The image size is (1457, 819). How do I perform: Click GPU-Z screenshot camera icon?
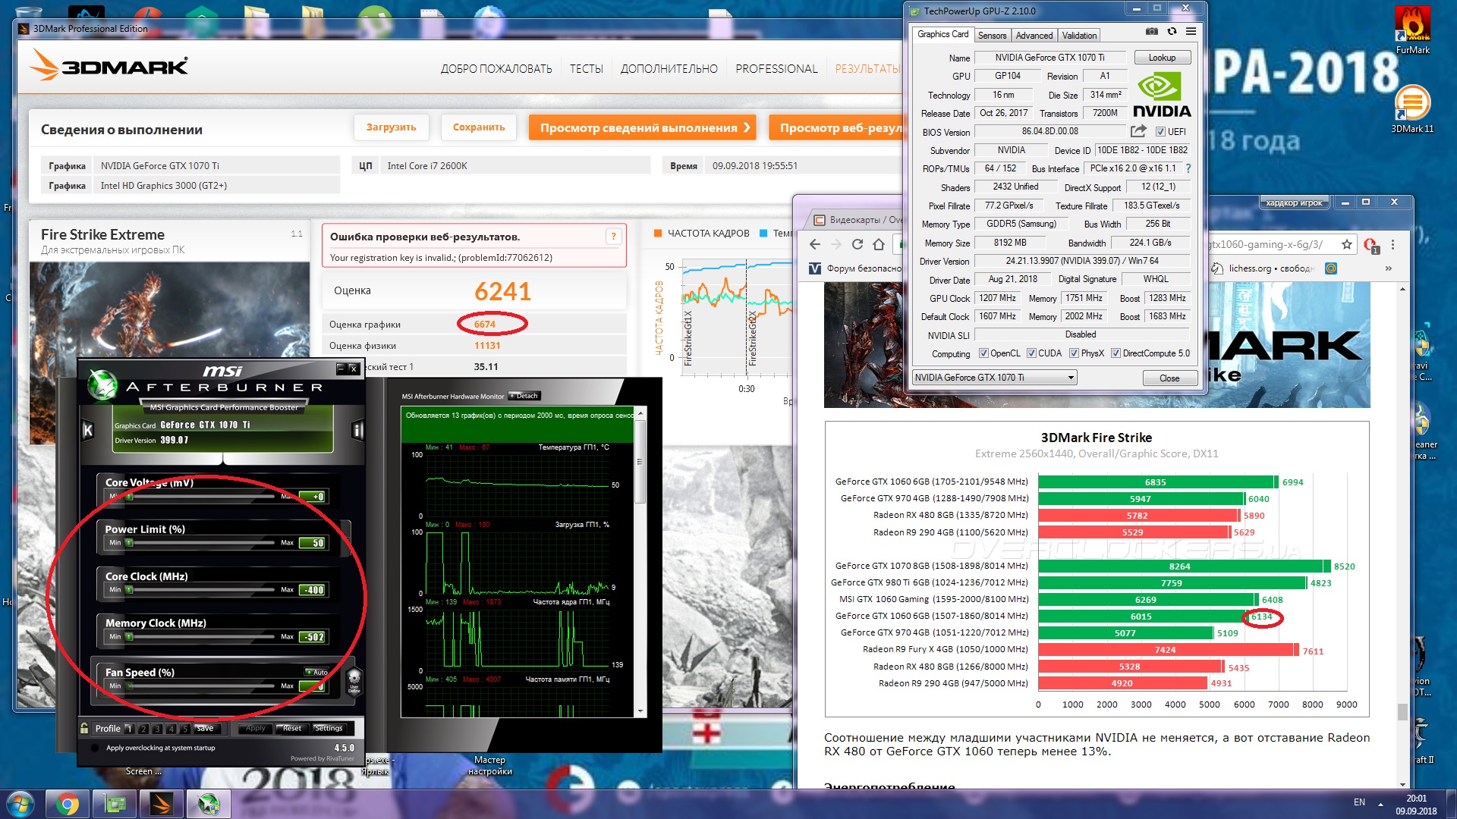[x=1151, y=31]
